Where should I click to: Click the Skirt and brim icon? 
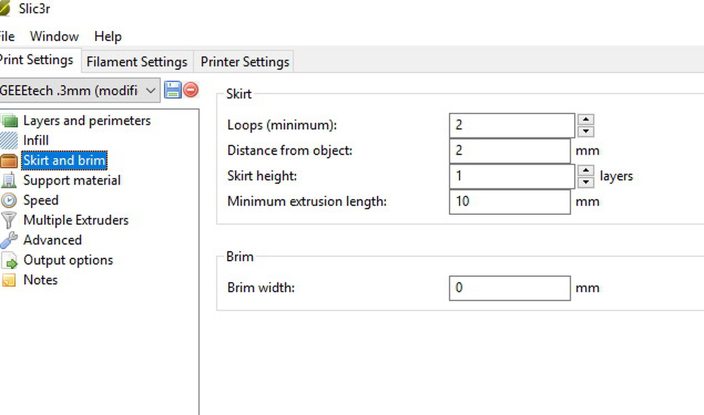tap(9, 161)
